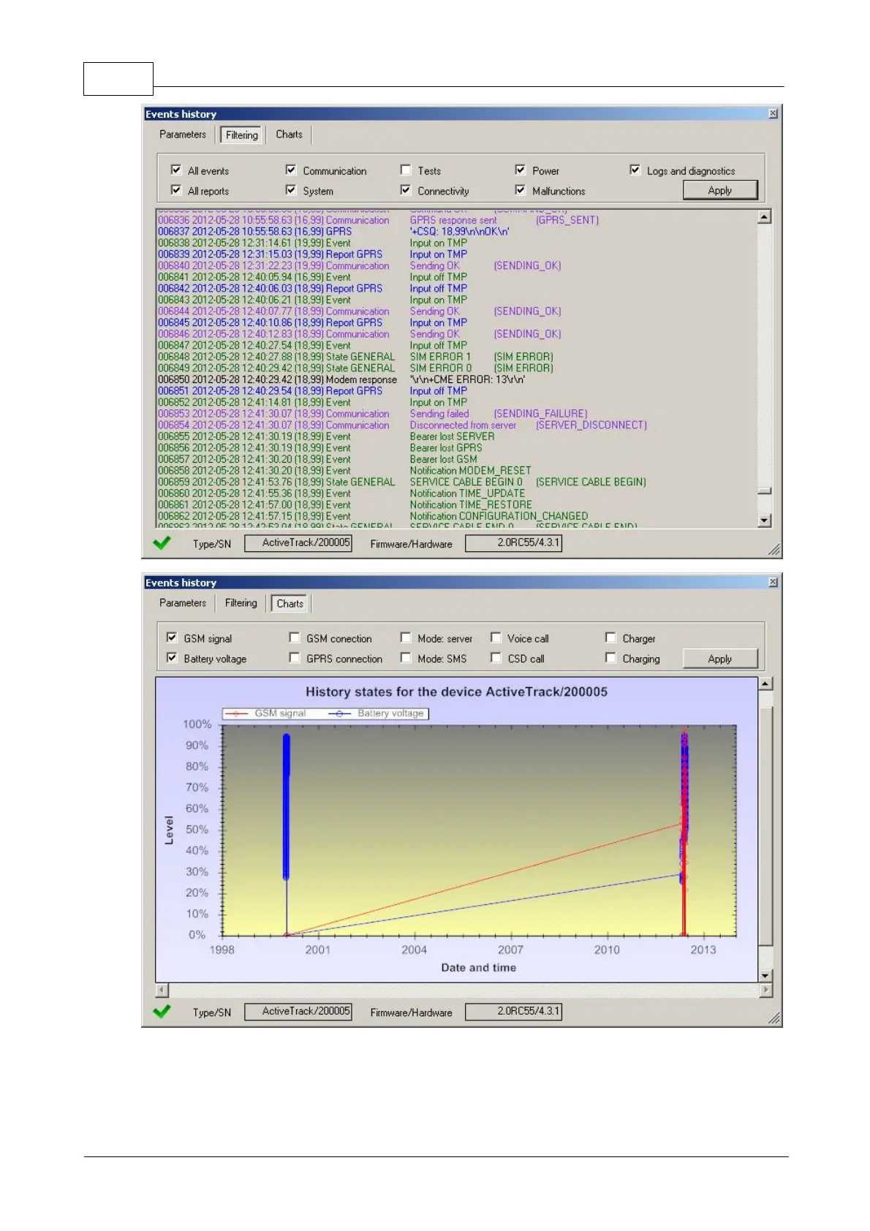The width and height of the screenshot is (870, 1231).
Task: Apply the selected event filters
Action: 719,190
